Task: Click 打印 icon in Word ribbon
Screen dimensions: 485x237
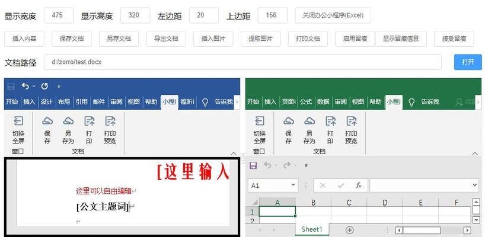Action: [89, 121]
